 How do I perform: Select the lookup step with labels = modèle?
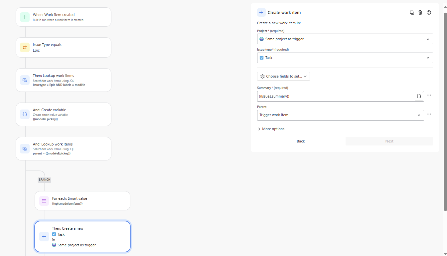[64, 80]
